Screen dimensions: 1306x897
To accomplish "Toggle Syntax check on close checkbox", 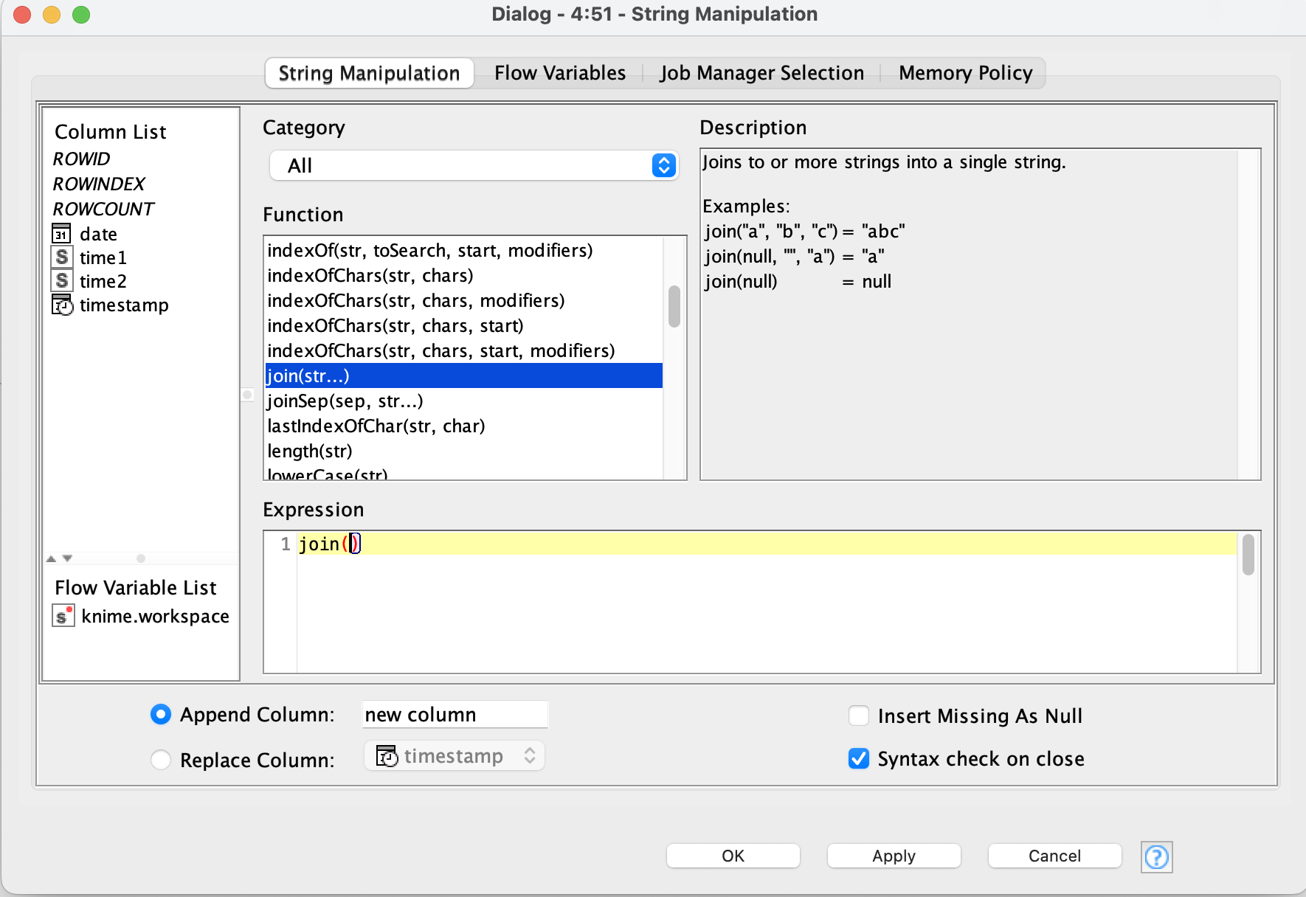I will (858, 758).
